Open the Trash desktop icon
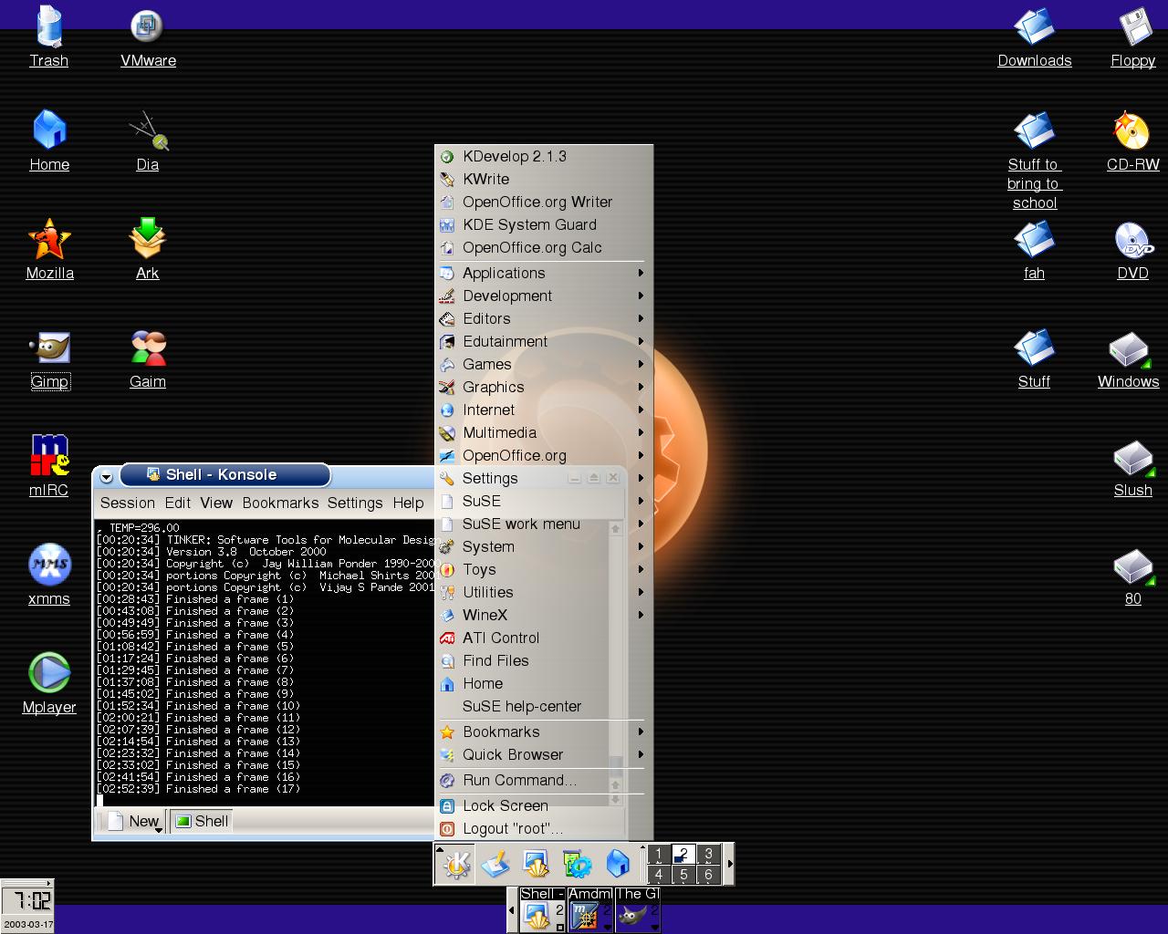Image resolution: width=1168 pixels, height=934 pixels. (49, 36)
